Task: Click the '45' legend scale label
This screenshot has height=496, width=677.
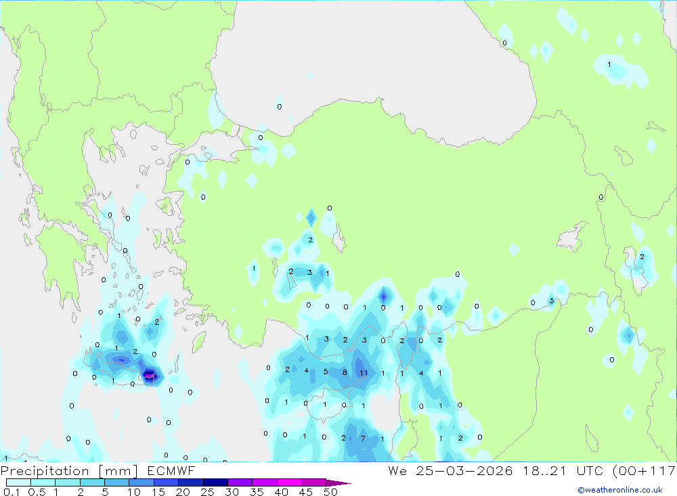Action: (306, 492)
